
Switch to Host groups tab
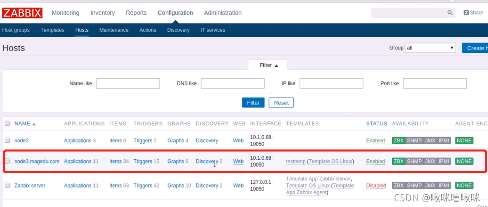(16, 30)
